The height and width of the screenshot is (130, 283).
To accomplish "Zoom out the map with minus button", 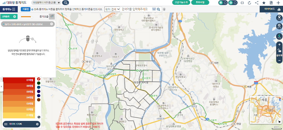I will point(279,60).
